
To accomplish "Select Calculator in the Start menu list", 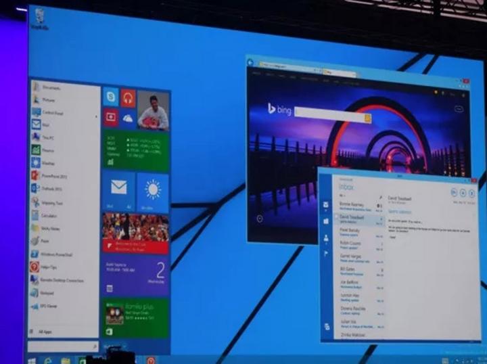I will 49,216.
